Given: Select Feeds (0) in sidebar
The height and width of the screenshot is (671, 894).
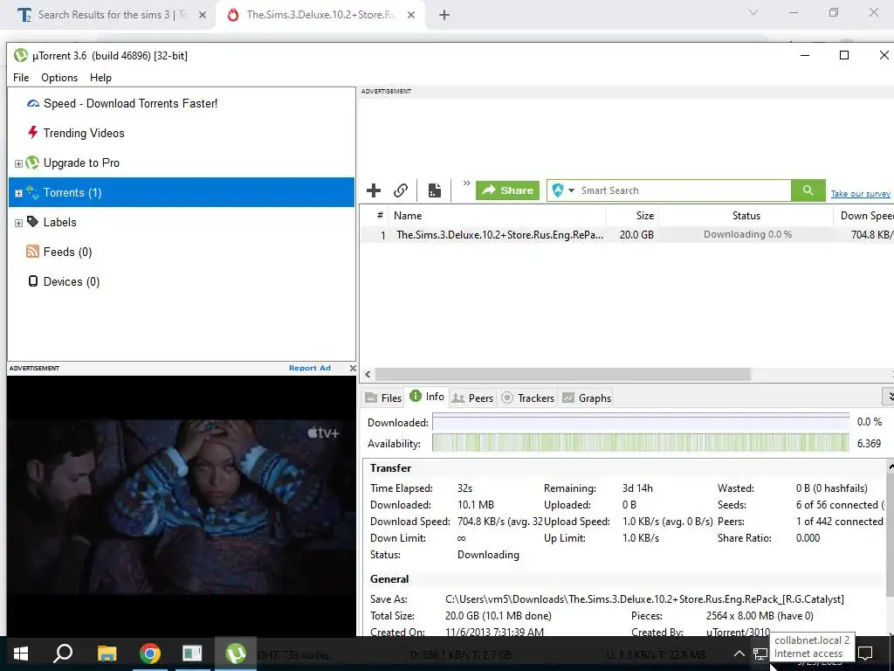Looking at the screenshot, I should (x=67, y=252).
